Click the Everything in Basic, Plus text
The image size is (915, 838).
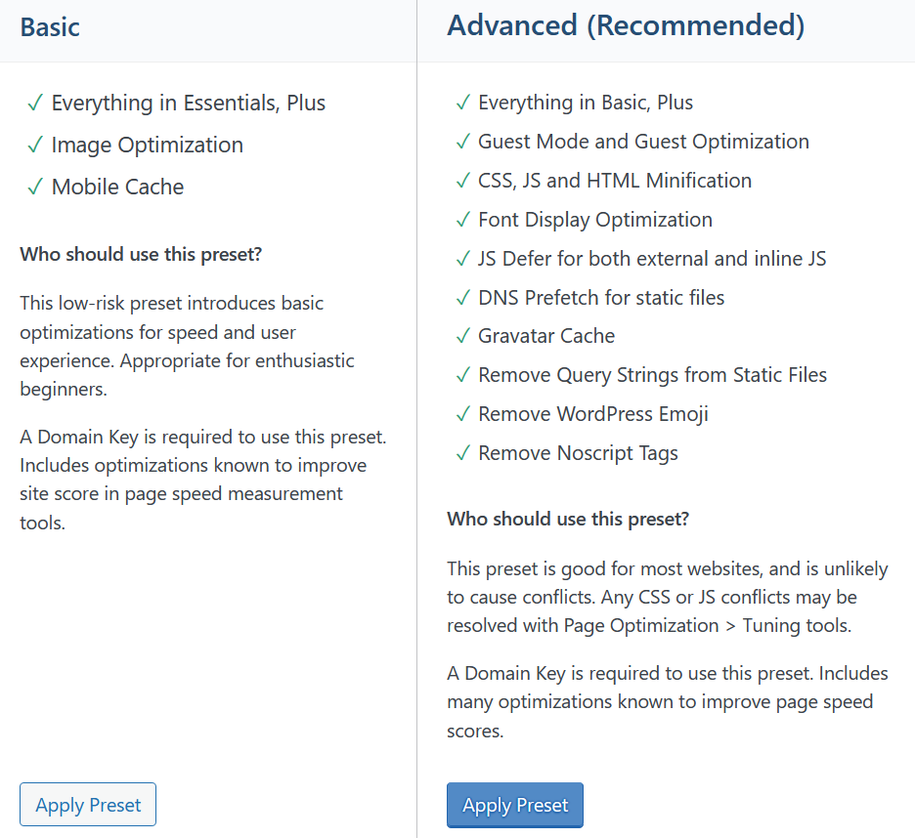pyautogui.click(x=586, y=103)
